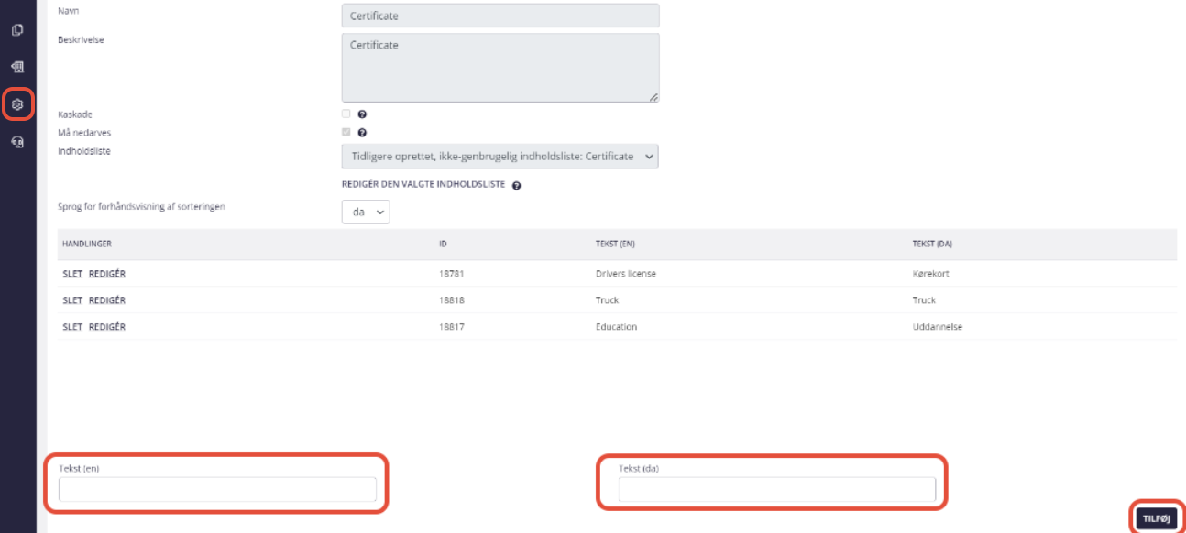Toggle the Kaskade checkbox

point(346,114)
